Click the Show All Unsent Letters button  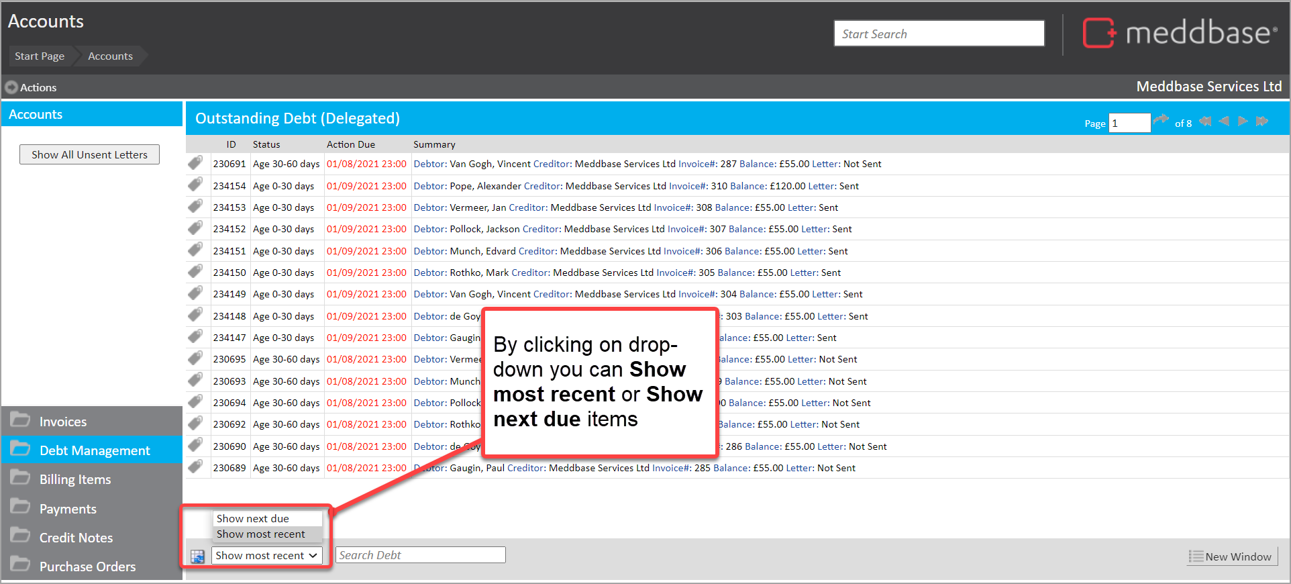[89, 154]
